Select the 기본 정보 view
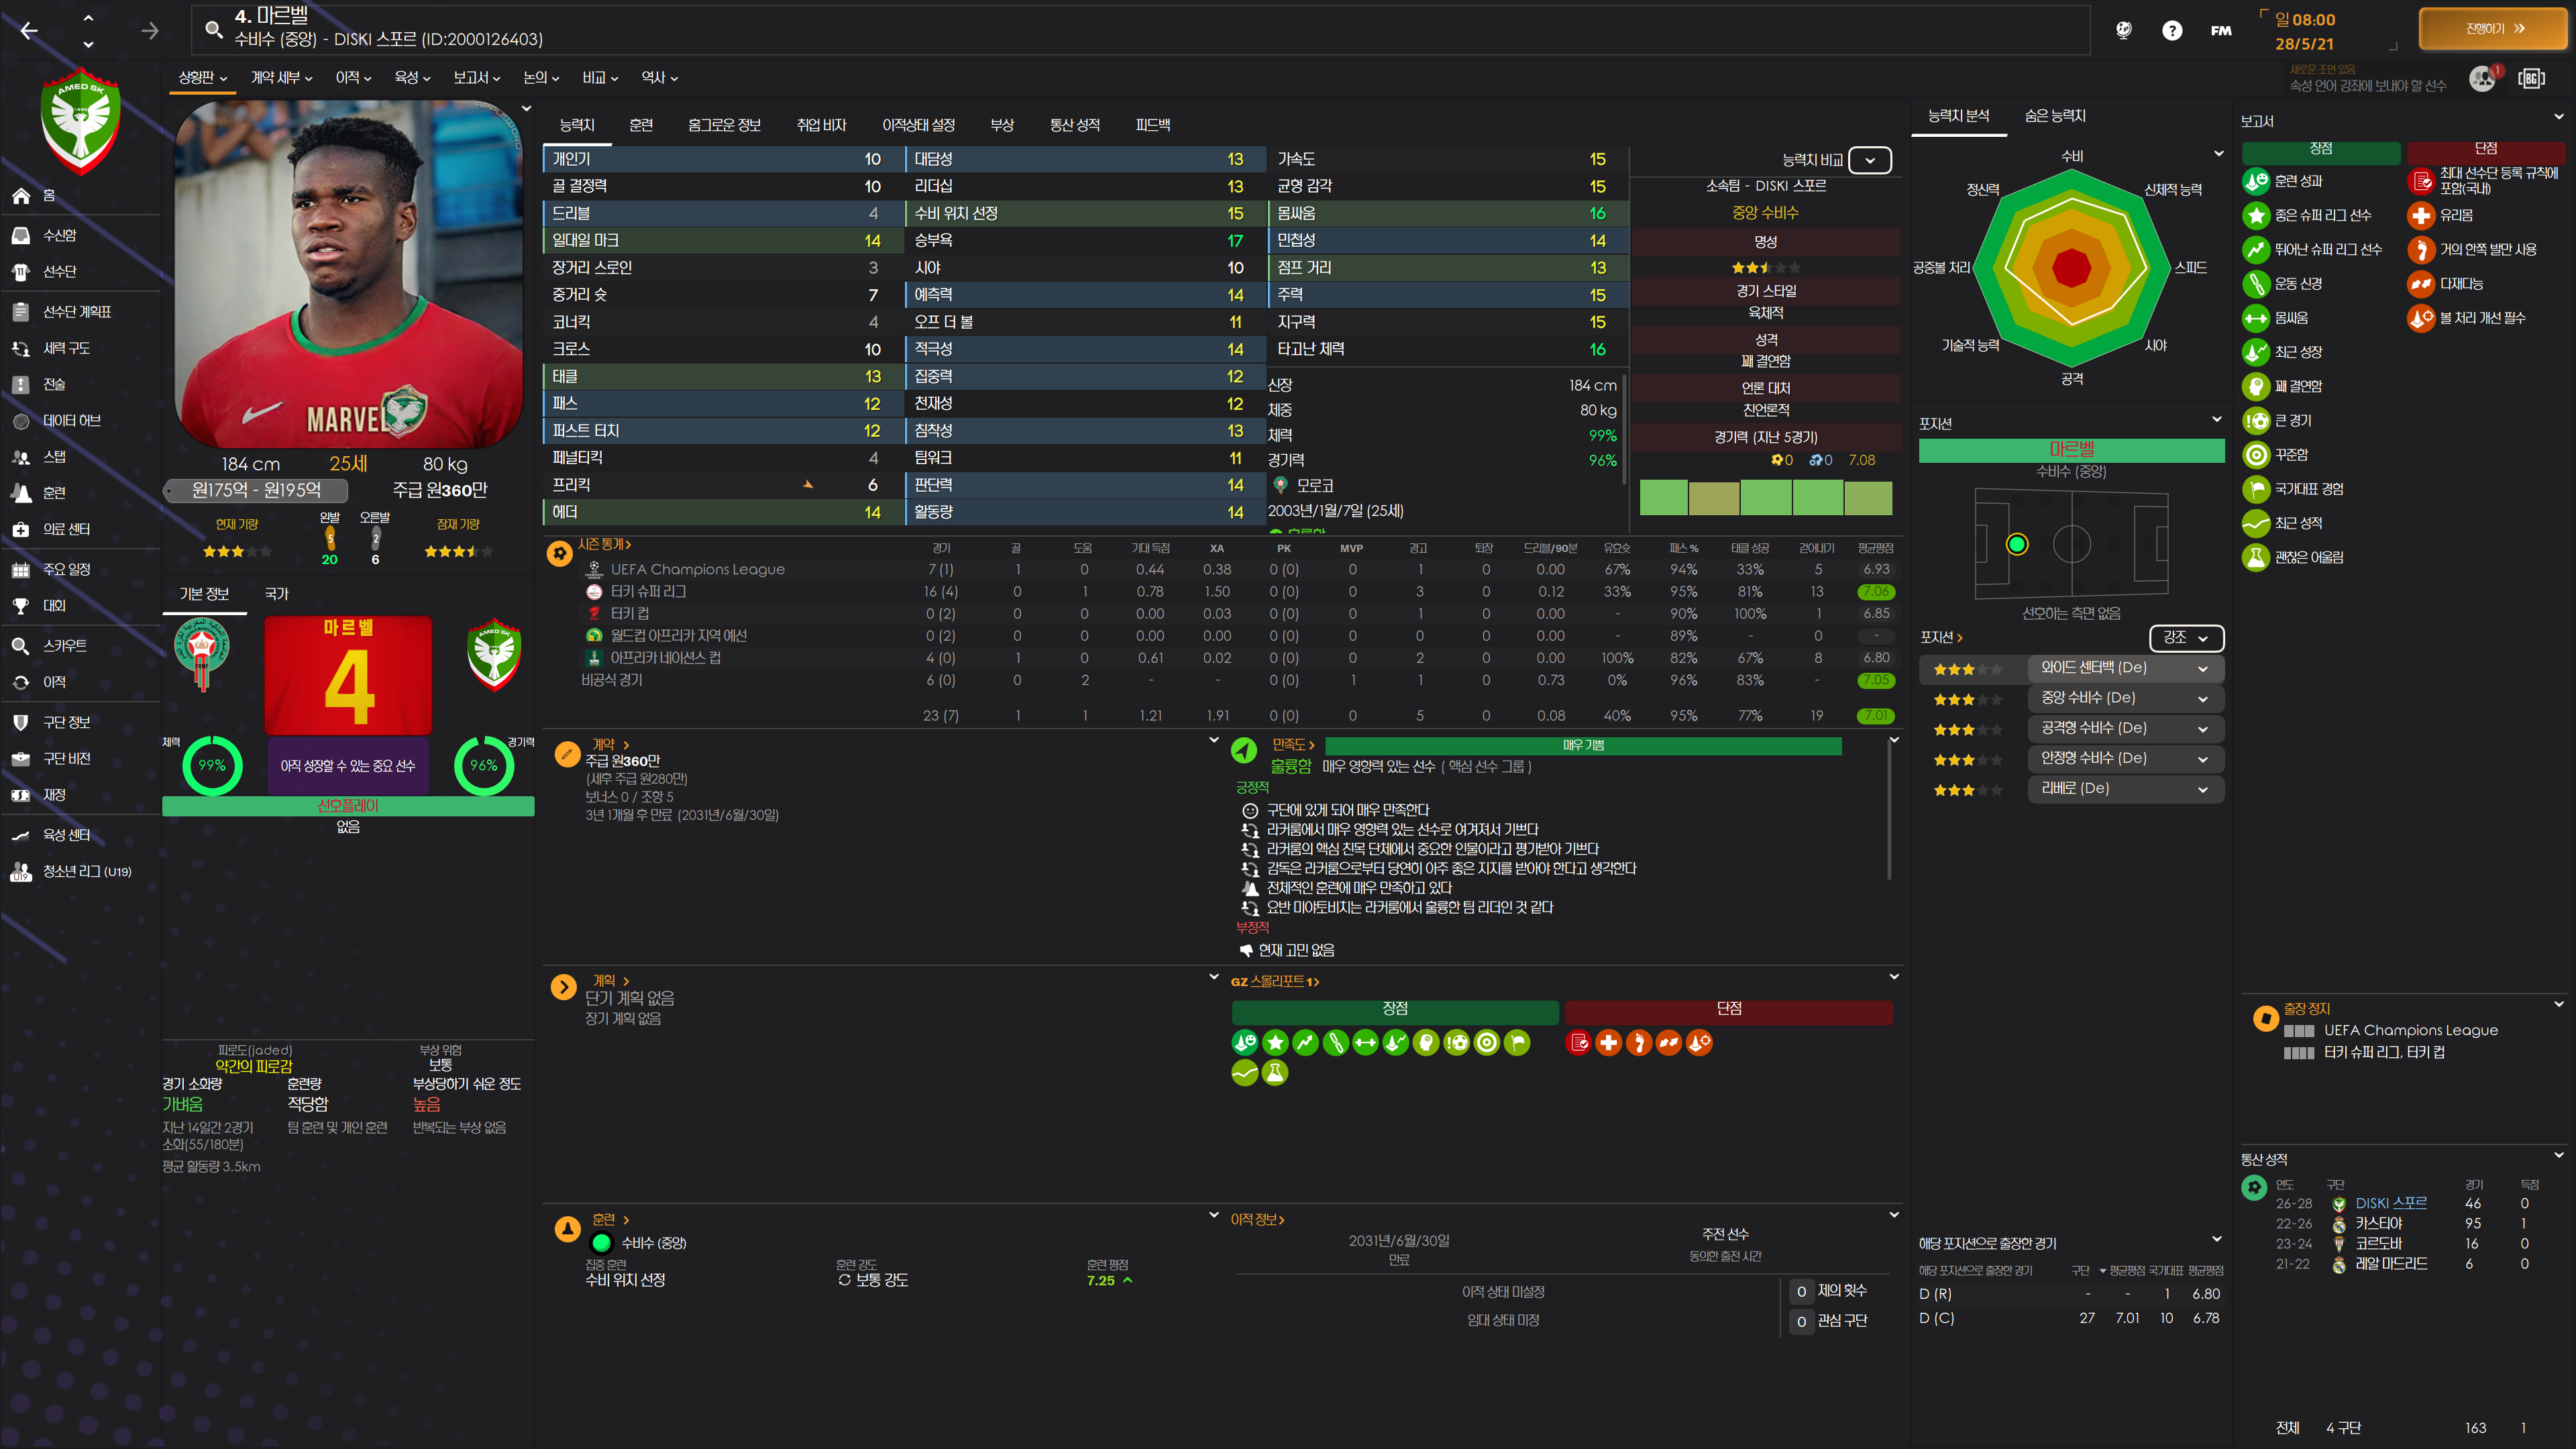This screenshot has height=1449, width=2576. (204, 594)
